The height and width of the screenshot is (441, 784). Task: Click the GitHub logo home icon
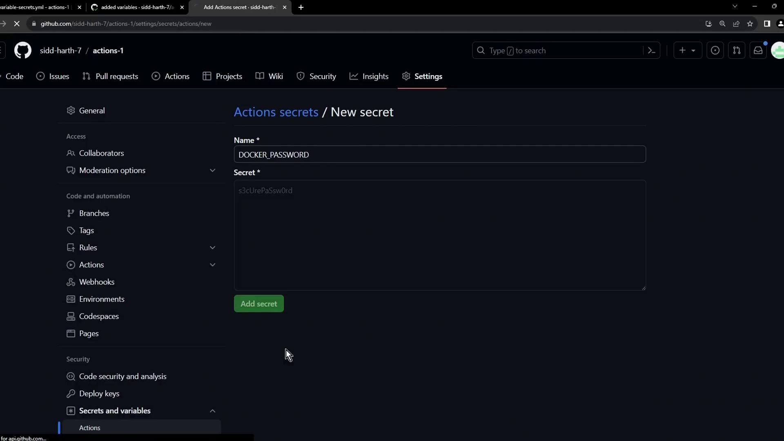tap(23, 51)
